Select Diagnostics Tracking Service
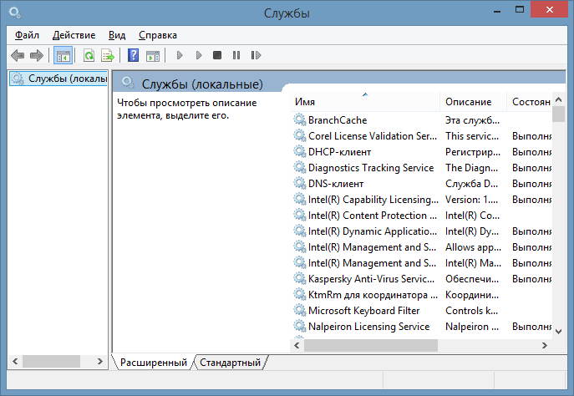Image resolution: width=574 pixels, height=396 pixels. [x=422, y=168]
